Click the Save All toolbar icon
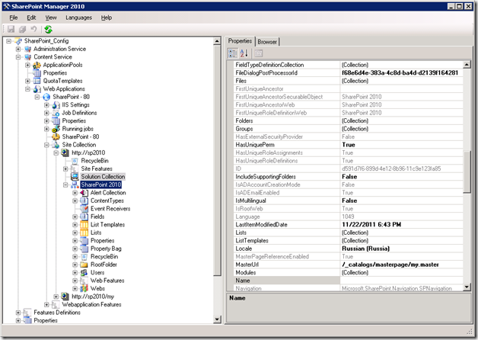This screenshot has height=340, width=478. click(x=22, y=29)
